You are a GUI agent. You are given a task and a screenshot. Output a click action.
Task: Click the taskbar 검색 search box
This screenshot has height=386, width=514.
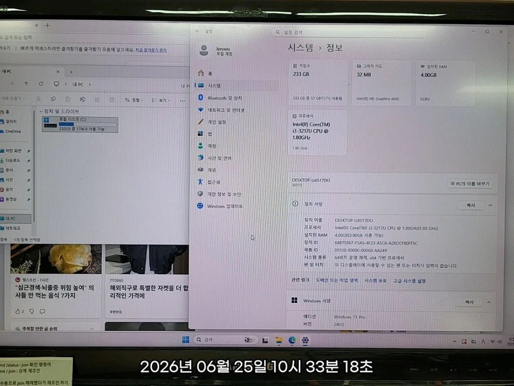pos(226,340)
